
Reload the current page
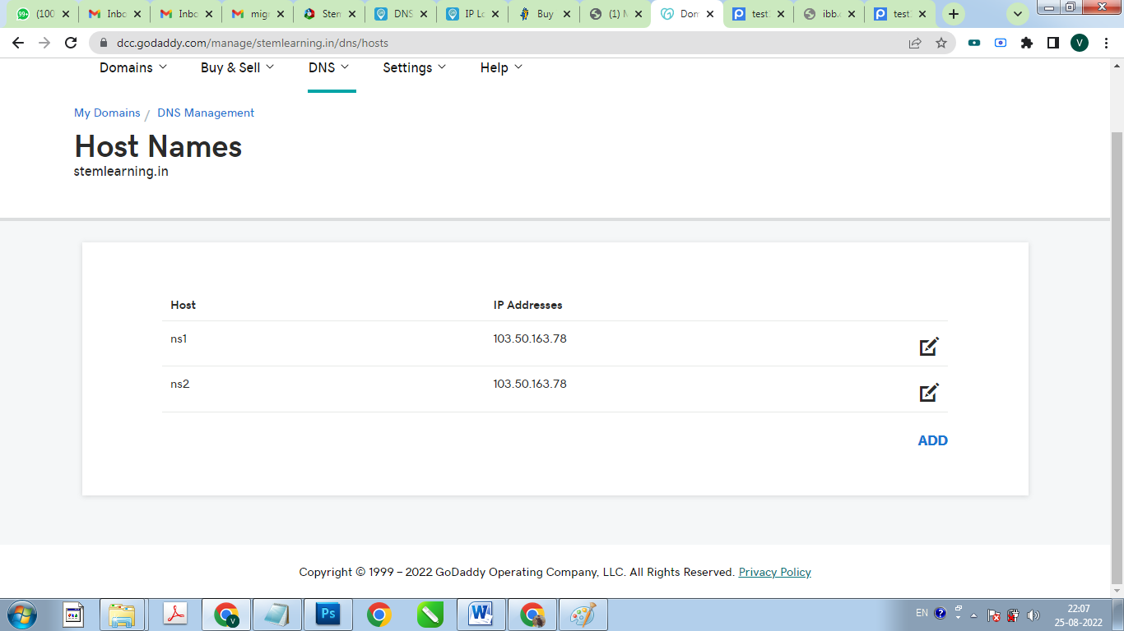click(x=71, y=43)
